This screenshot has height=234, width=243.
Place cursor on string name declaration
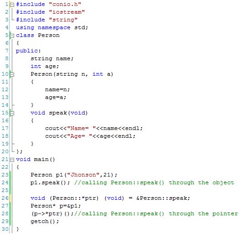point(52,58)
